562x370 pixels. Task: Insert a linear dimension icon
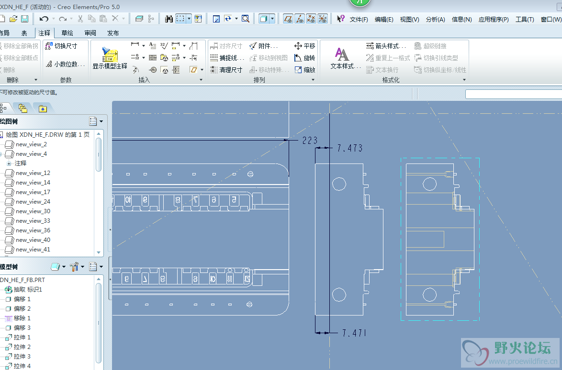pyautogui.click(x=135, y=45)
